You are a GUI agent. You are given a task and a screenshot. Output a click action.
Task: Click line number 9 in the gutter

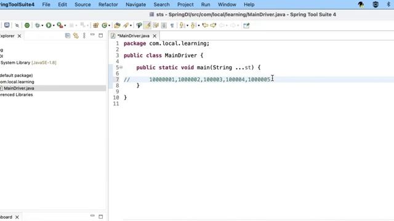(118, 91)
